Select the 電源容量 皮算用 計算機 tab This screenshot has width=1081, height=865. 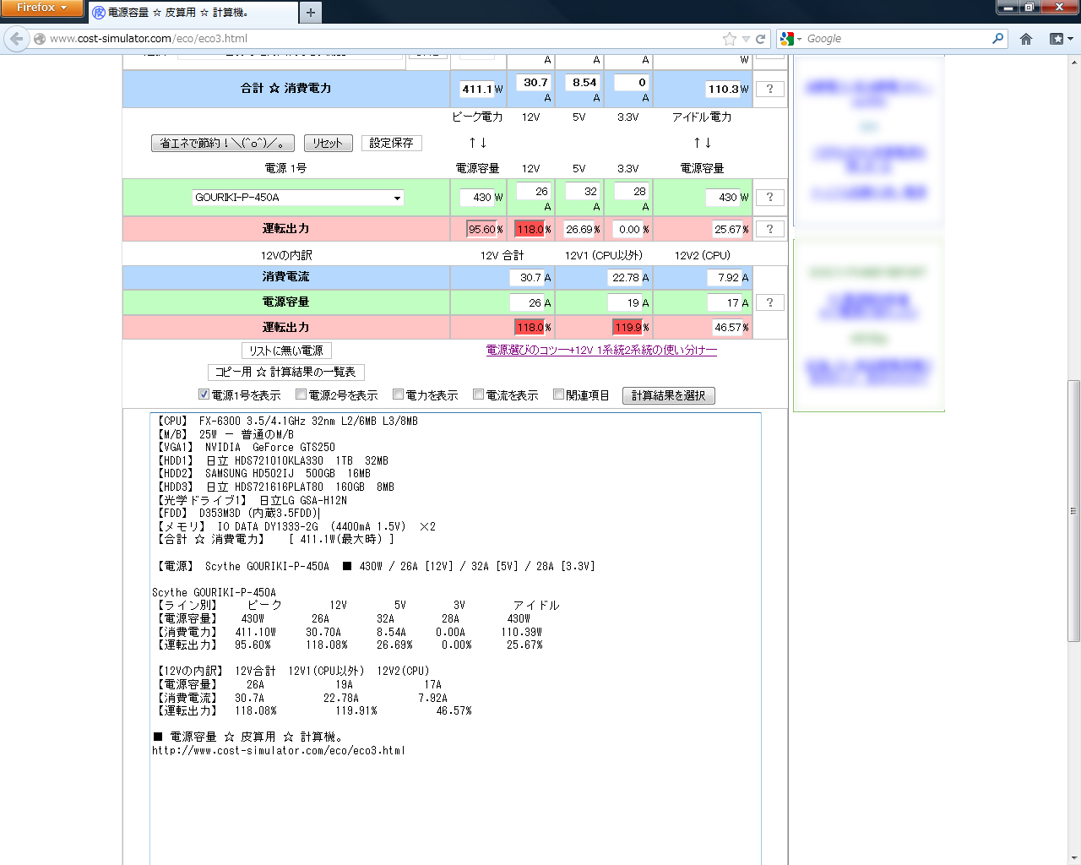193,13
